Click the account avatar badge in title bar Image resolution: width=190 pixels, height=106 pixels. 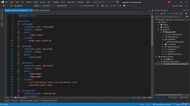[x=169, y=2]
